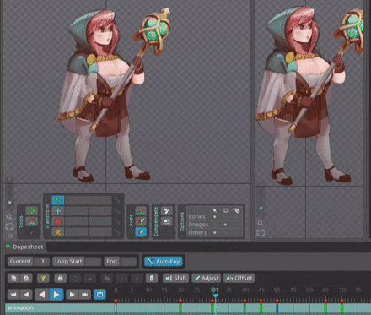Toggle Others selectable dot in Options
This screenshot has height=315, width=371.
click(215, 232)
